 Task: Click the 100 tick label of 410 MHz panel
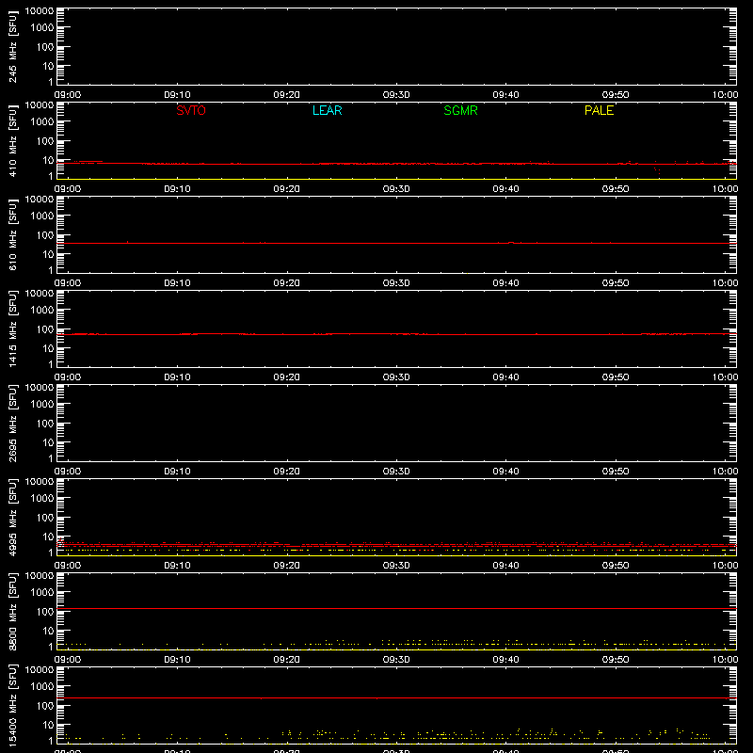click(x=45, y=141)
